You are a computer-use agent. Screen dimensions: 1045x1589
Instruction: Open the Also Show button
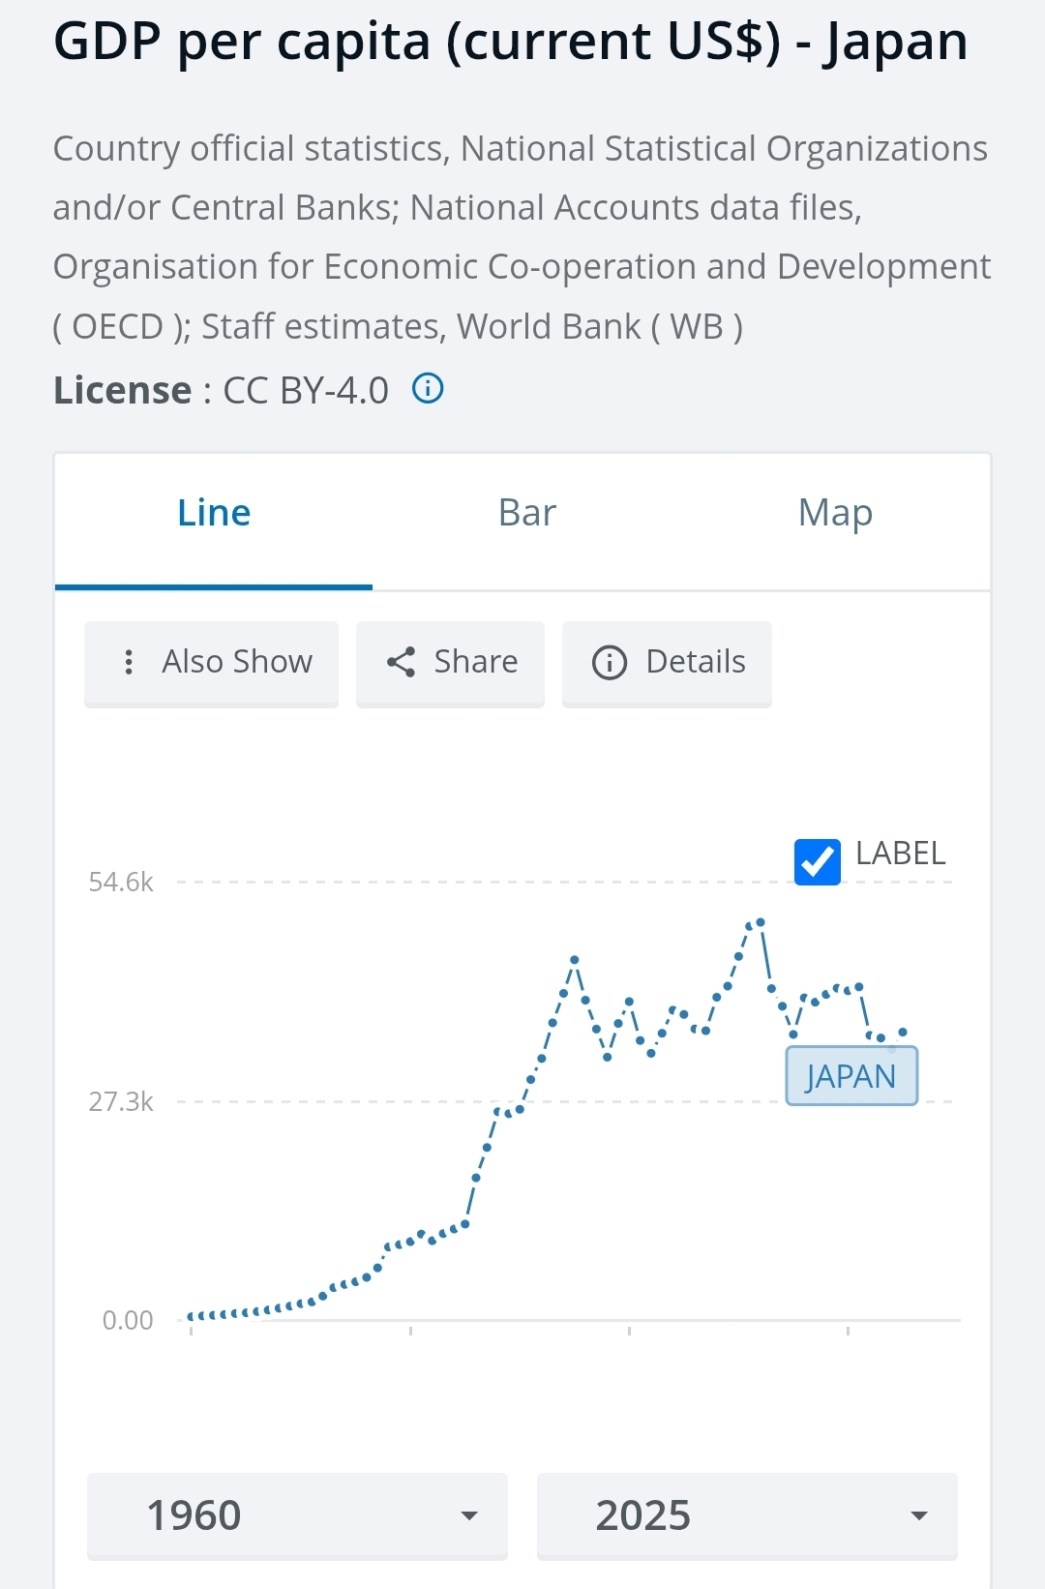coord(211,663)
